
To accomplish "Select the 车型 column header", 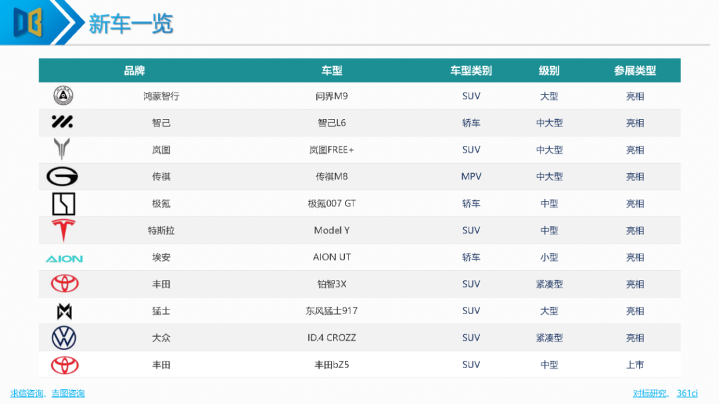I will coord(332,71).
